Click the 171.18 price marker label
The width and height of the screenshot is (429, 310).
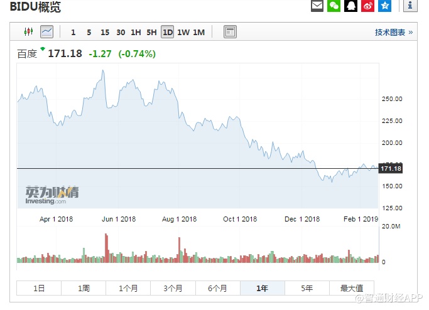pyautogui.click(x=391, y=168)
